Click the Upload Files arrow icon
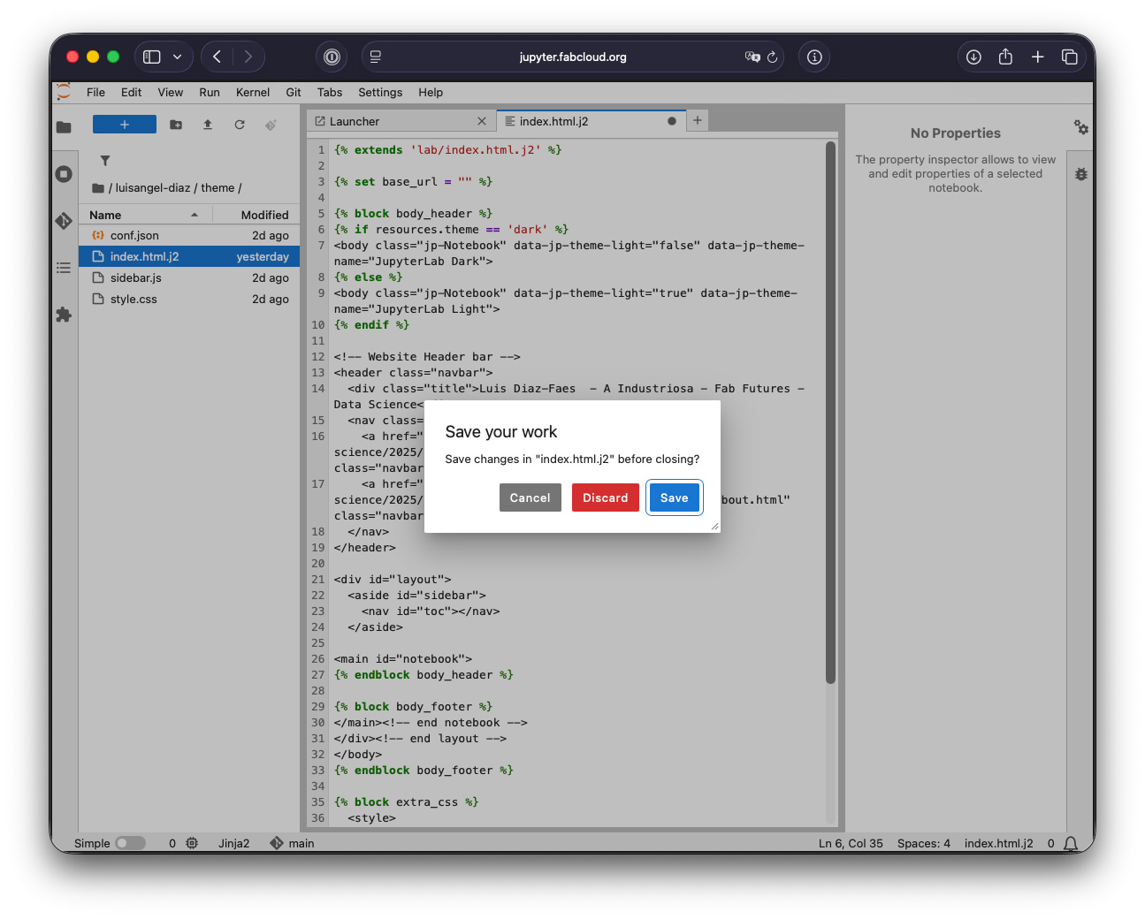 pyautogui.click(x=208, y=125)
